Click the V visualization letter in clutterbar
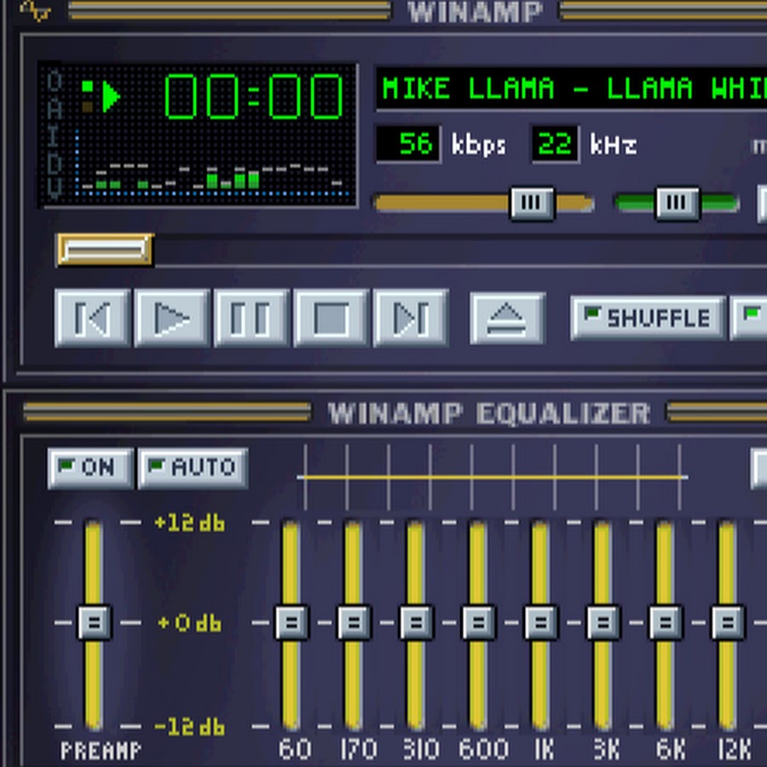 tap(55, 188)
